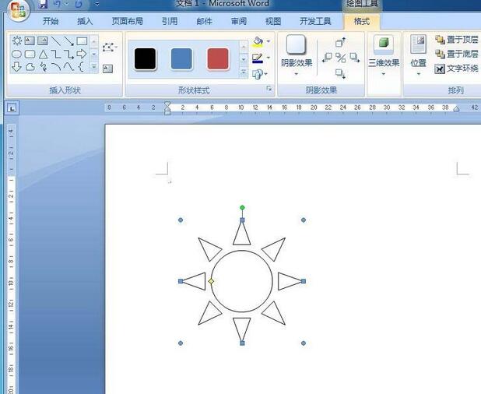Switch to the 审阅 tab
481x394 pixels.
pyautogui.click(x=239, y=21)
